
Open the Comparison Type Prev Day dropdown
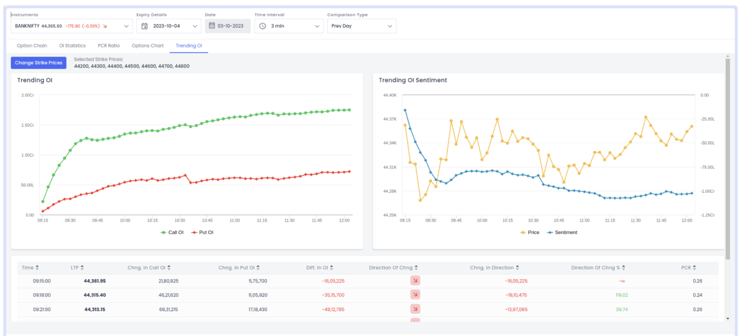(361, 26)
